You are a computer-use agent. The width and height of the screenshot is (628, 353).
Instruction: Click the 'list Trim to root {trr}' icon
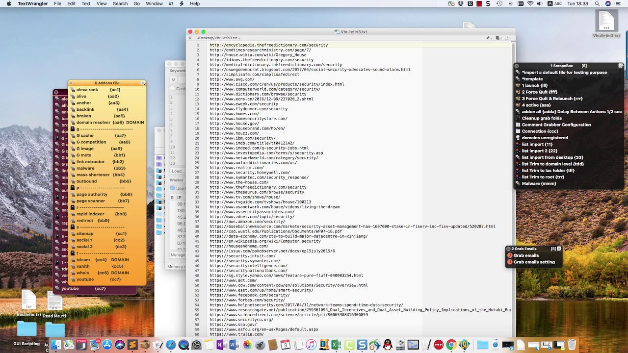pyautogui.click(x=518, y=177)
